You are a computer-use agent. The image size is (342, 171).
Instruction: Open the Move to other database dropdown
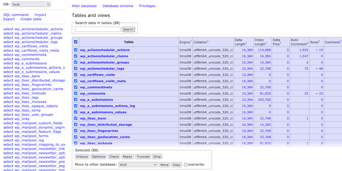point(138,165)
